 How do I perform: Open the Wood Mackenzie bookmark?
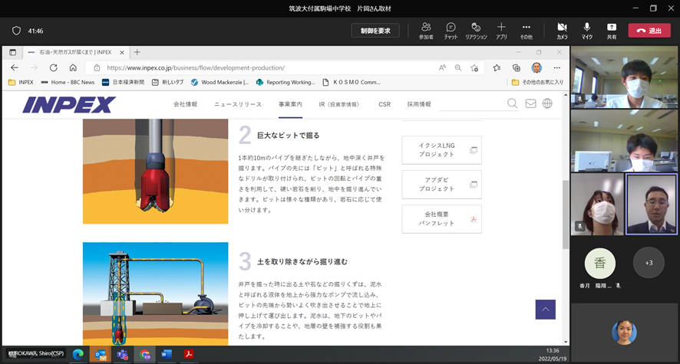tap(220, 82)
